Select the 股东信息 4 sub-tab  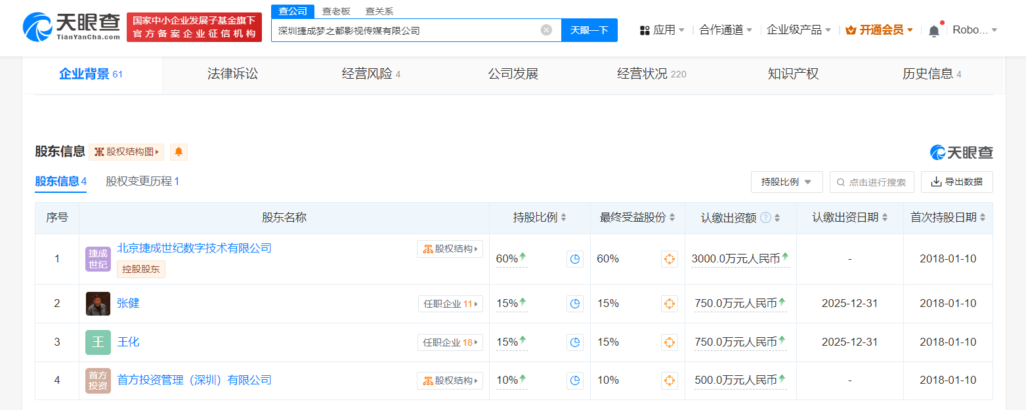pyautogui.click(x=60, y=182)
